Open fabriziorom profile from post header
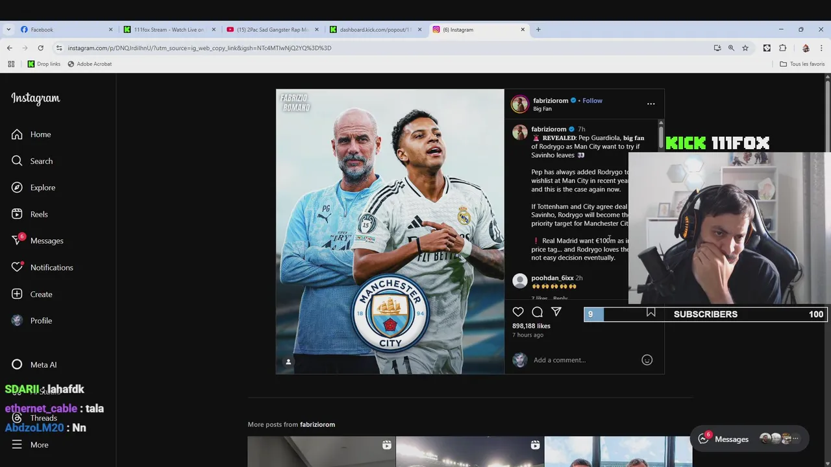831x467 pixels. tap(551, 101)
